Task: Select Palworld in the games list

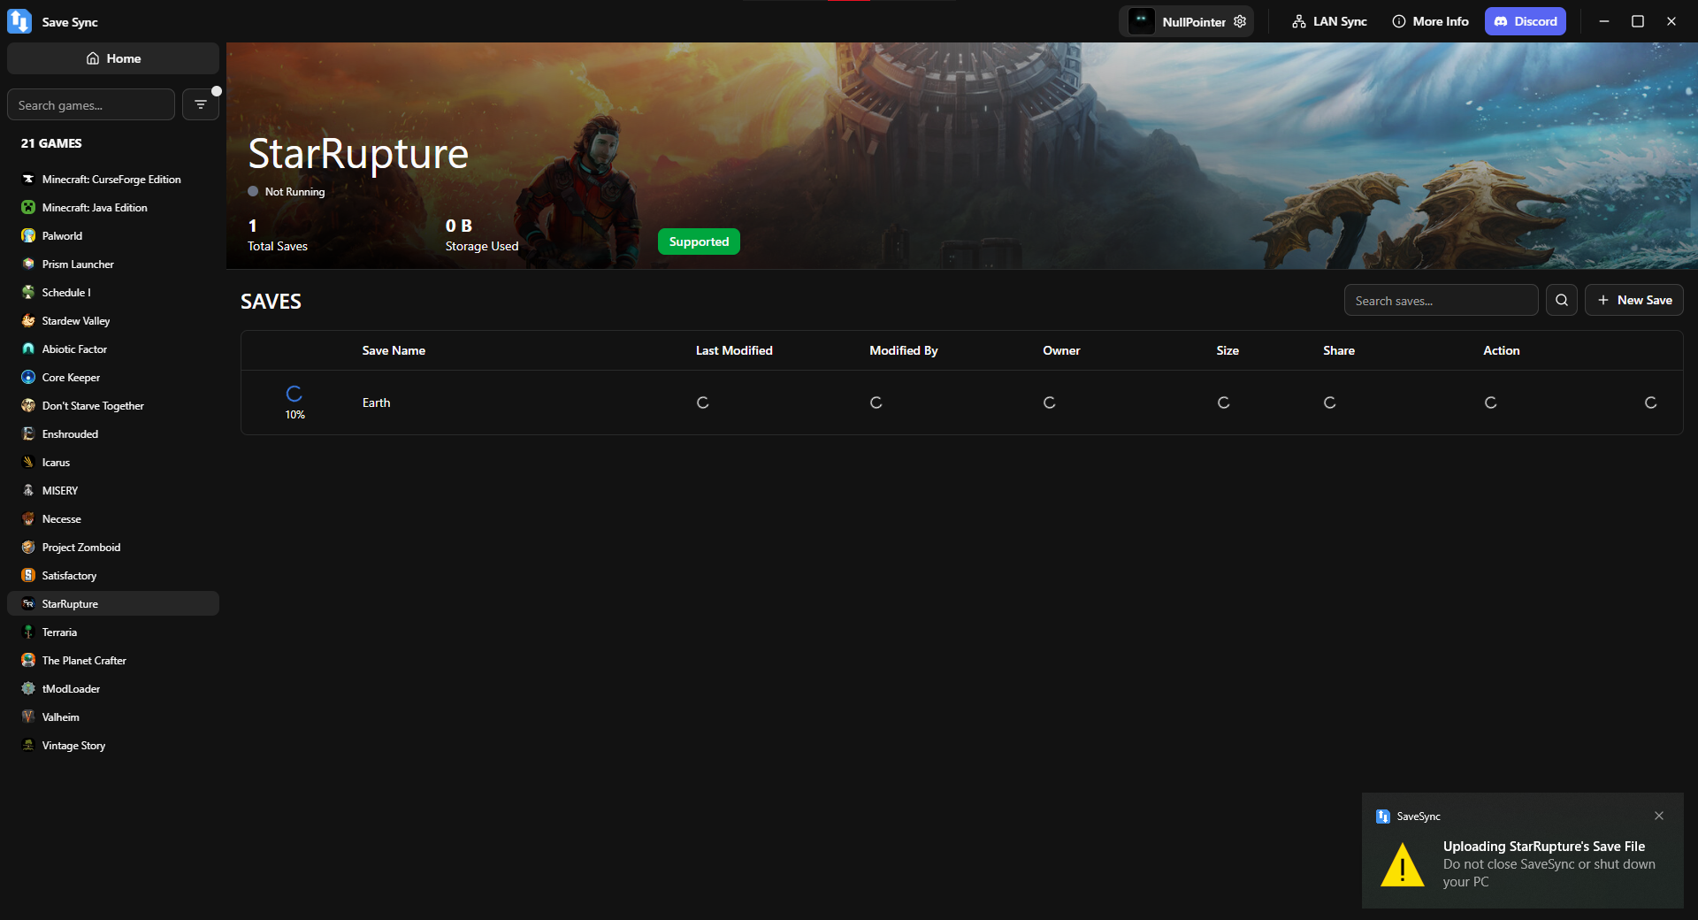Action: pyautogui.click(x=113, y=235)
